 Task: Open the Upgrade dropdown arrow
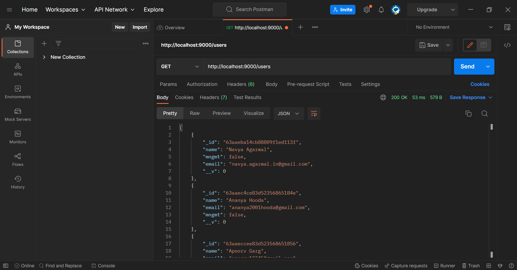(453, 10)
